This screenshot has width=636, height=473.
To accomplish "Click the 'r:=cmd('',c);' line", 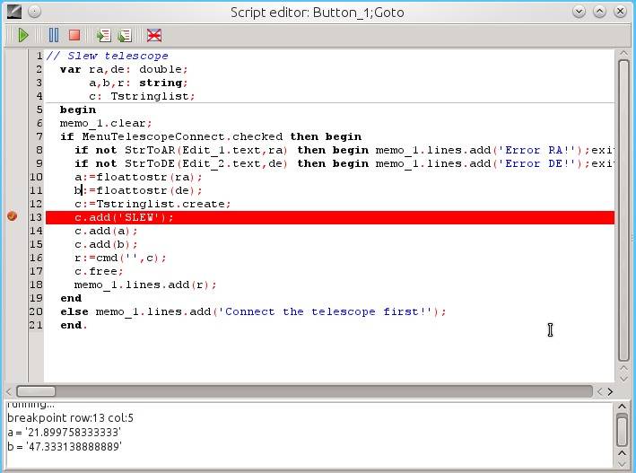I will click(120, 258).
